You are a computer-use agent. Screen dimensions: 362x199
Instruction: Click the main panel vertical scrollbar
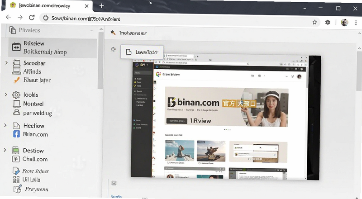click(360, 71)
